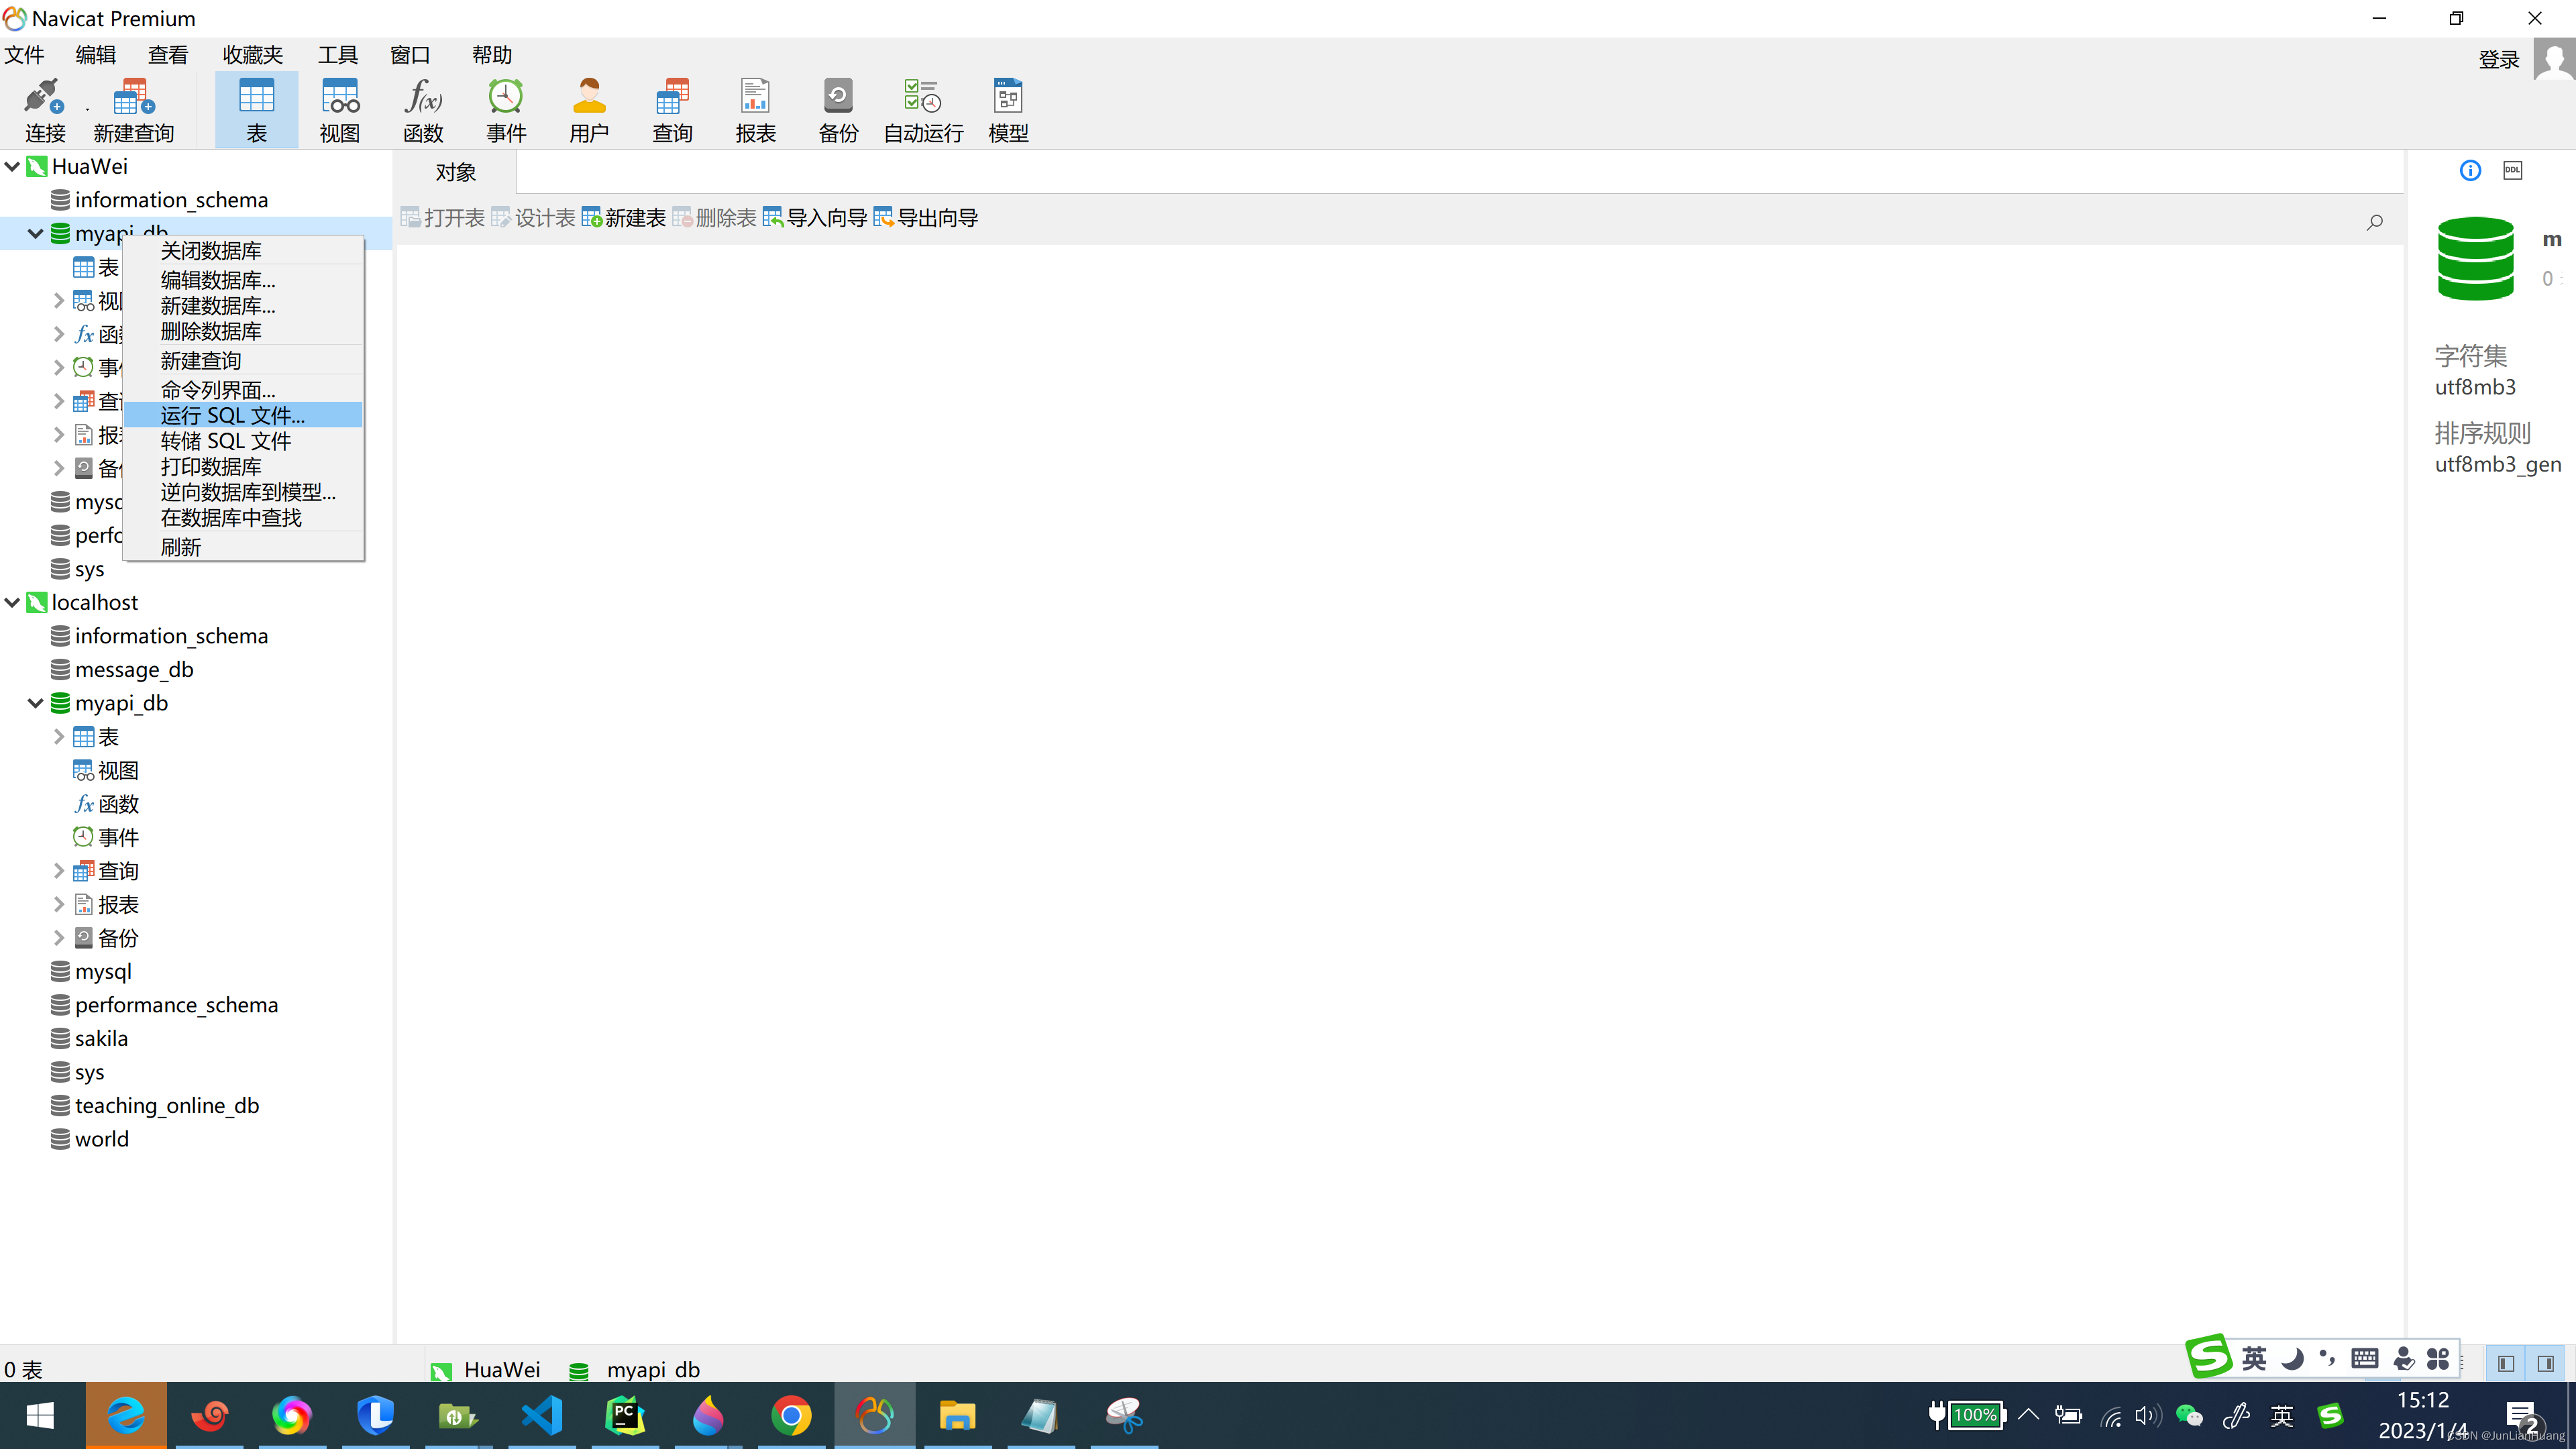Open the 收藏夹 menu
The image size is (2576, 1449).
click(x=253, y=55)
